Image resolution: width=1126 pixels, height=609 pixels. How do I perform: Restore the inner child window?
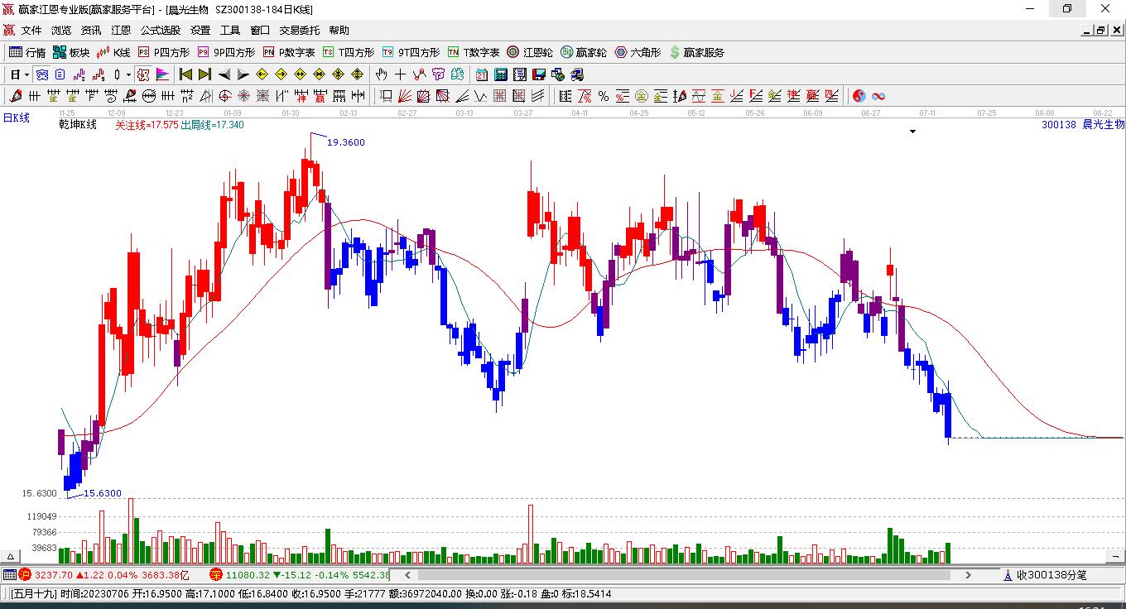click(1101, 31)
